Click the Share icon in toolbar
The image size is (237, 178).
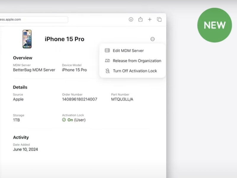coord(140,19)
